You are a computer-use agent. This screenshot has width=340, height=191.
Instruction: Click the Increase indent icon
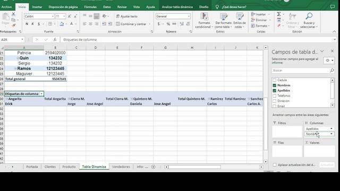click(110, 24)
